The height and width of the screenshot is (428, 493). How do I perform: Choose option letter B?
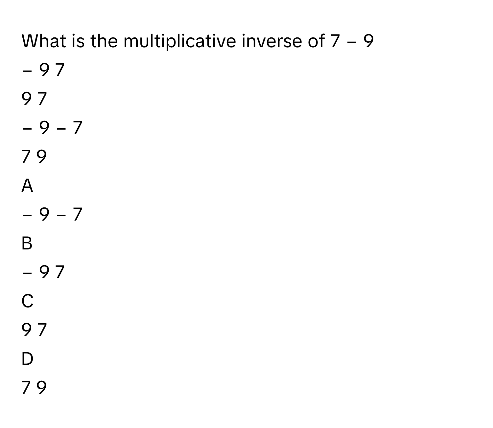27,244
